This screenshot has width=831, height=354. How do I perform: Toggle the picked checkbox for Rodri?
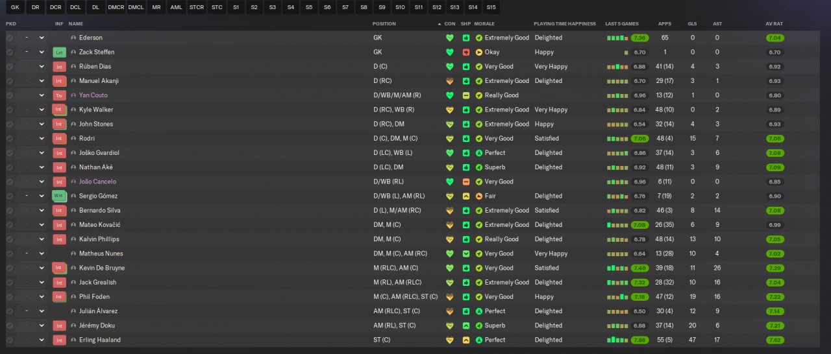9,138
